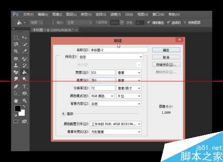The width and height of the screenshot is (223, 162).
Task: Swap foreground and background colors
Action: point(24,106)
